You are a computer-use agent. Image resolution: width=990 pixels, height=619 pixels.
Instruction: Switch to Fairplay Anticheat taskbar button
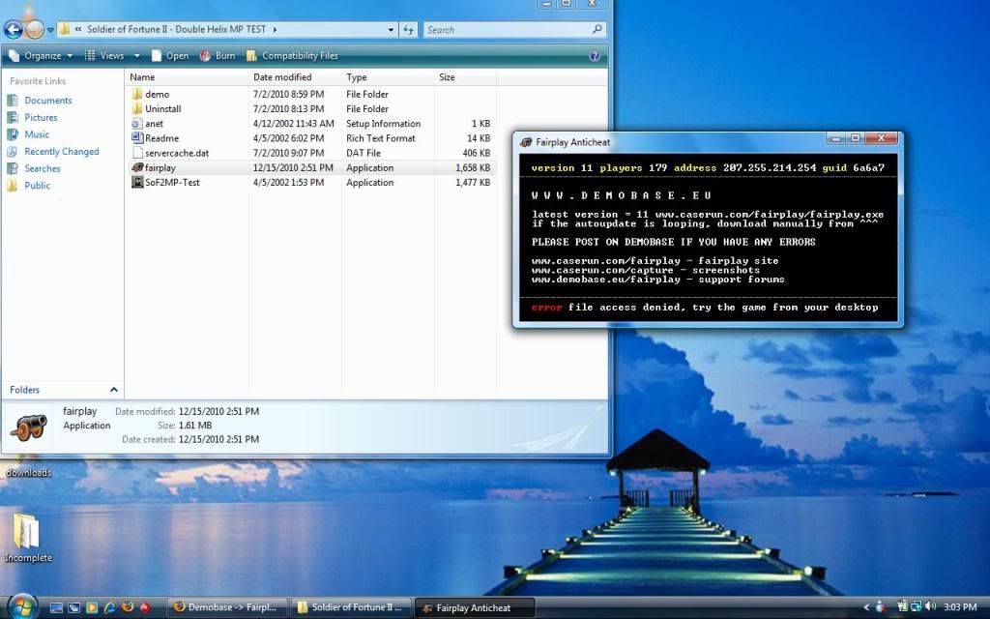click(475, 607)
